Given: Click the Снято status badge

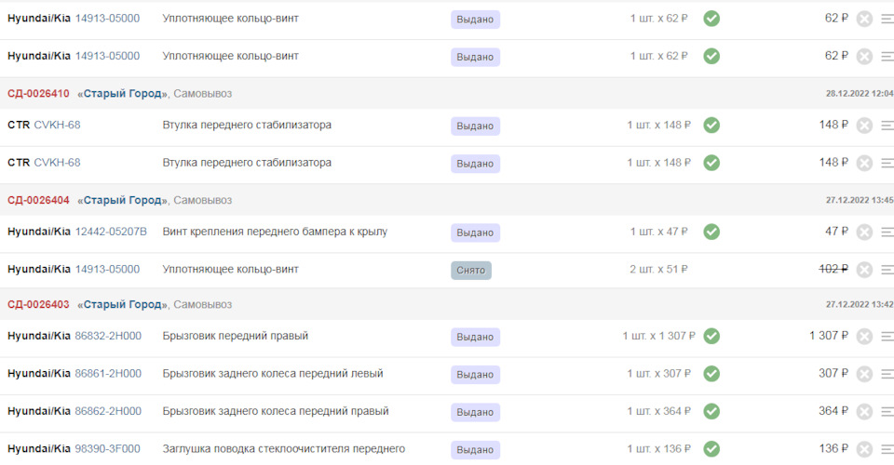Looking at the screenshot, I should tap(471, 271).
